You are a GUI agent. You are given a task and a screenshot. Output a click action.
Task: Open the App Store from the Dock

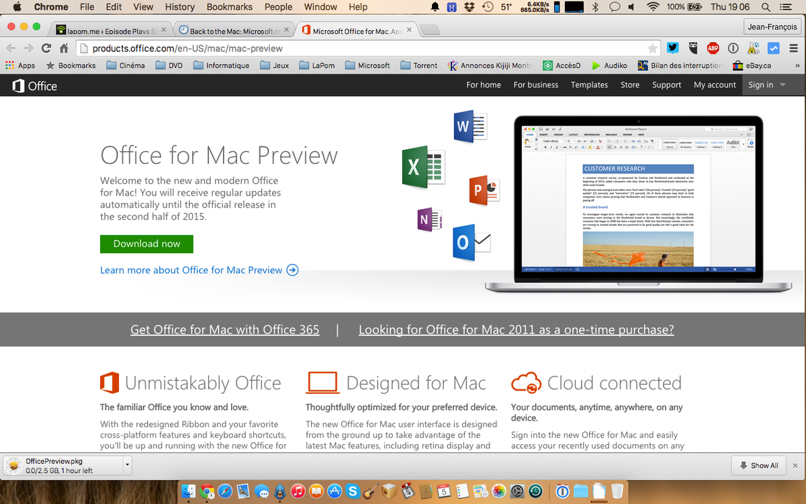(x=334, y=491)
